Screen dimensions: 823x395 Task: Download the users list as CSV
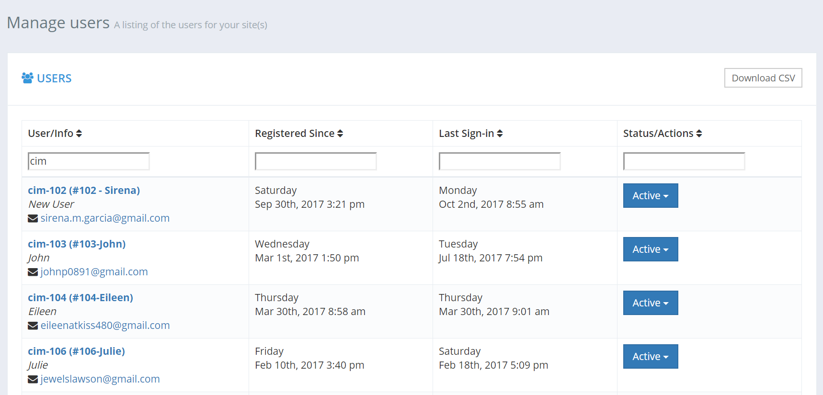coord(763,78)
